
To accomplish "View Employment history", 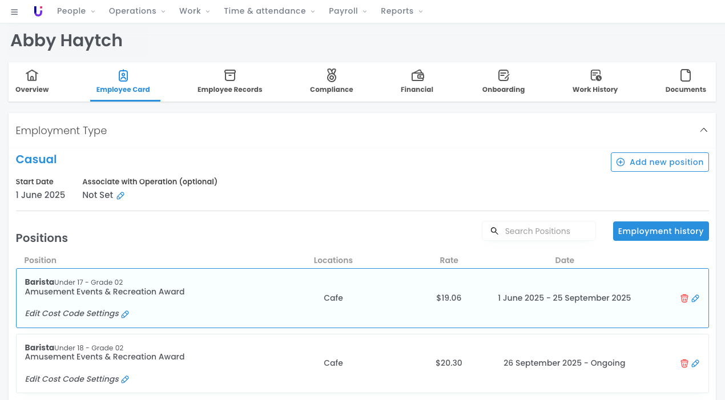I will point(660,231).
